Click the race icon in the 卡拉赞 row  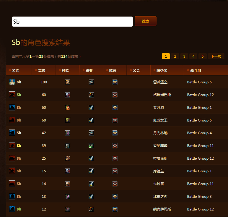[68, 184]
